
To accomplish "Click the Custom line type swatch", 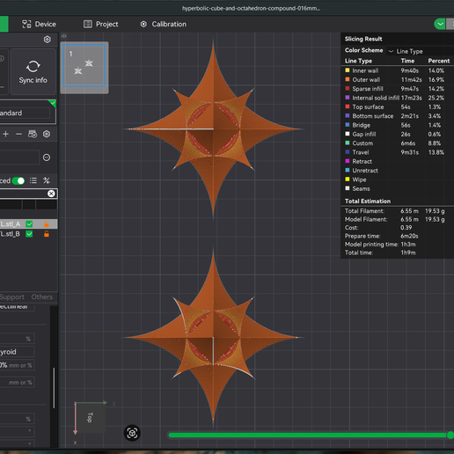I will [x=348, y=143].
